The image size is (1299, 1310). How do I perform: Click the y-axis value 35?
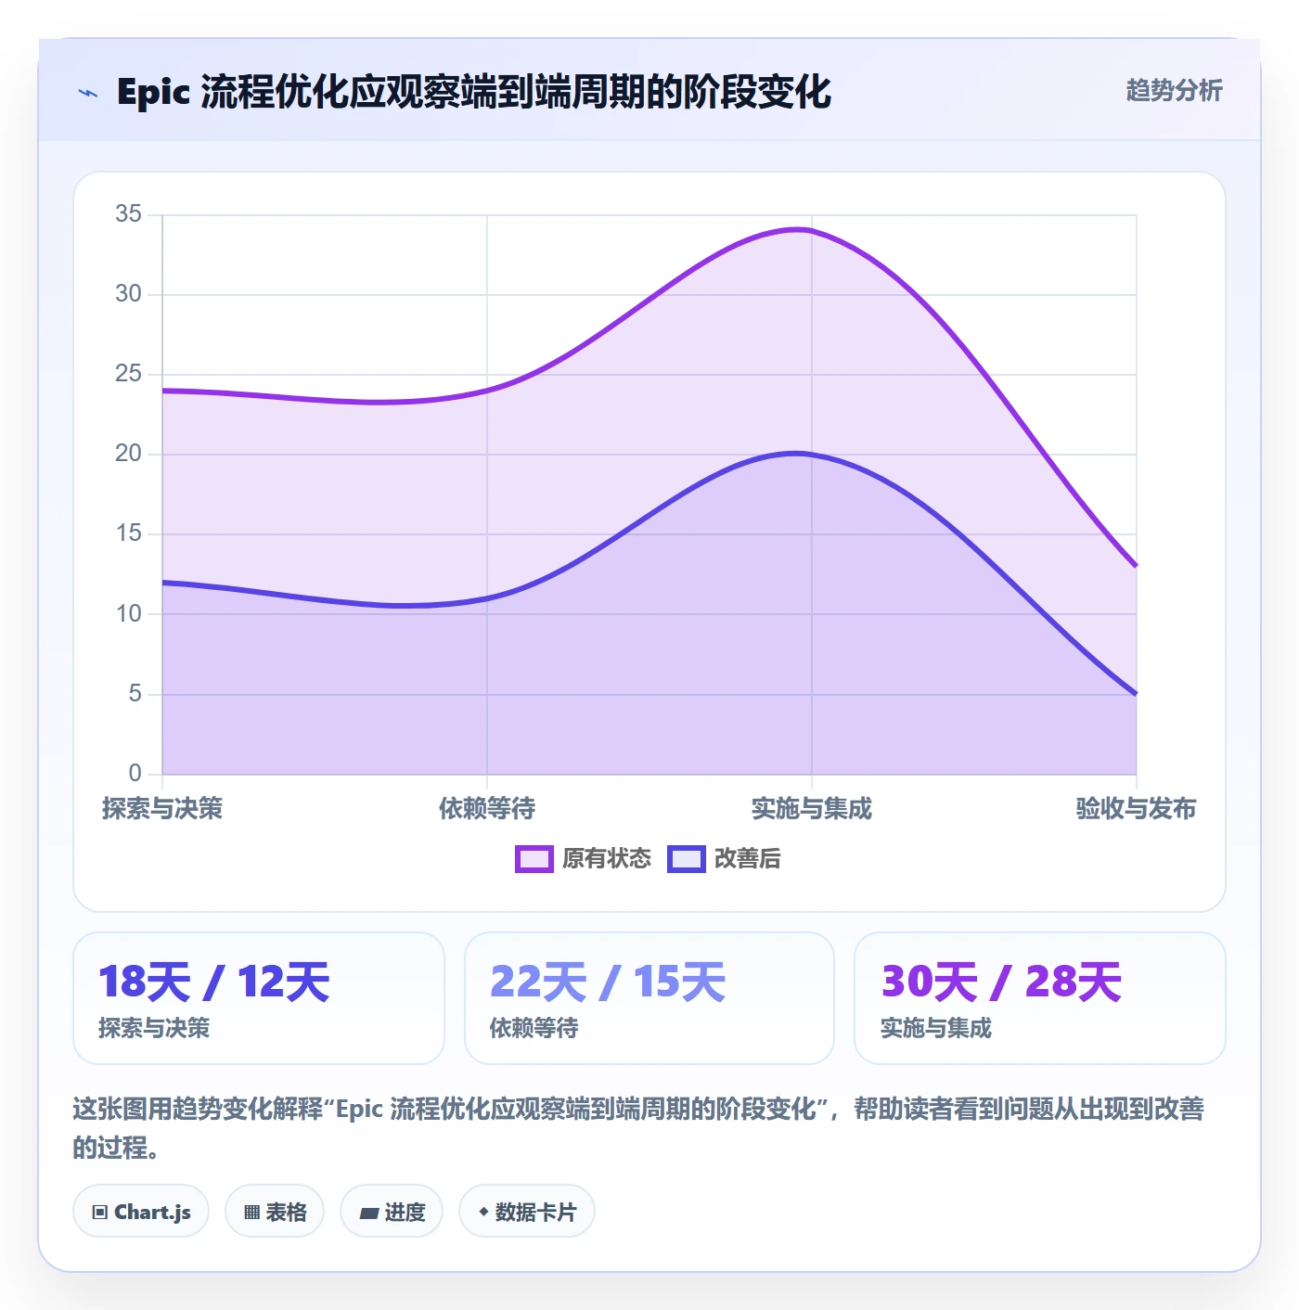[x=129, y=214]
